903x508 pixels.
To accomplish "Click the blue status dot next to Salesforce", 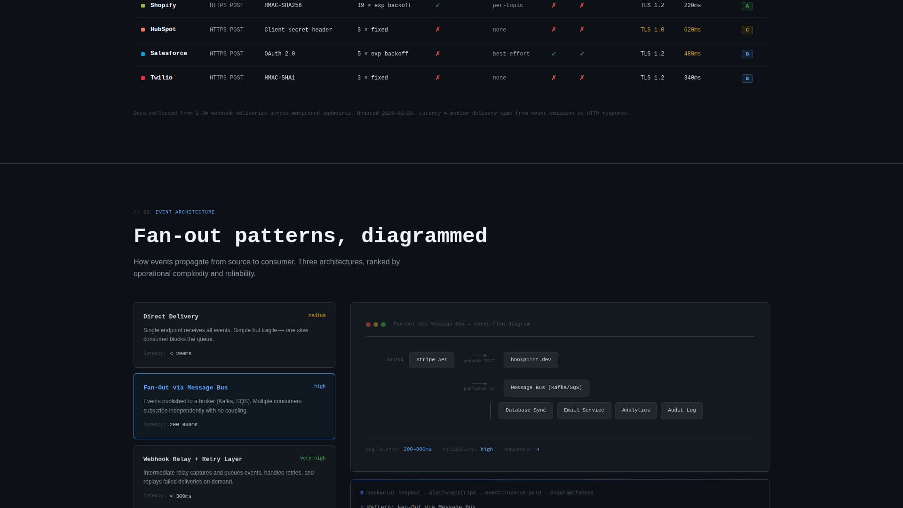I will click(143, 54).
